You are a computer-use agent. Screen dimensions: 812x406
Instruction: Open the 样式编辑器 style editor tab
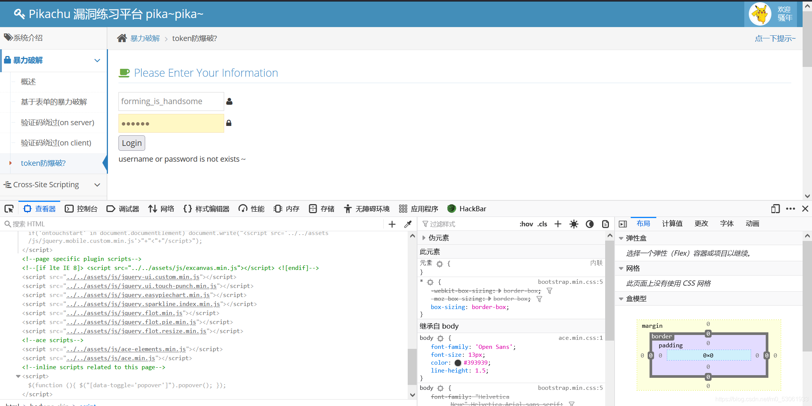tap(206, 209)
